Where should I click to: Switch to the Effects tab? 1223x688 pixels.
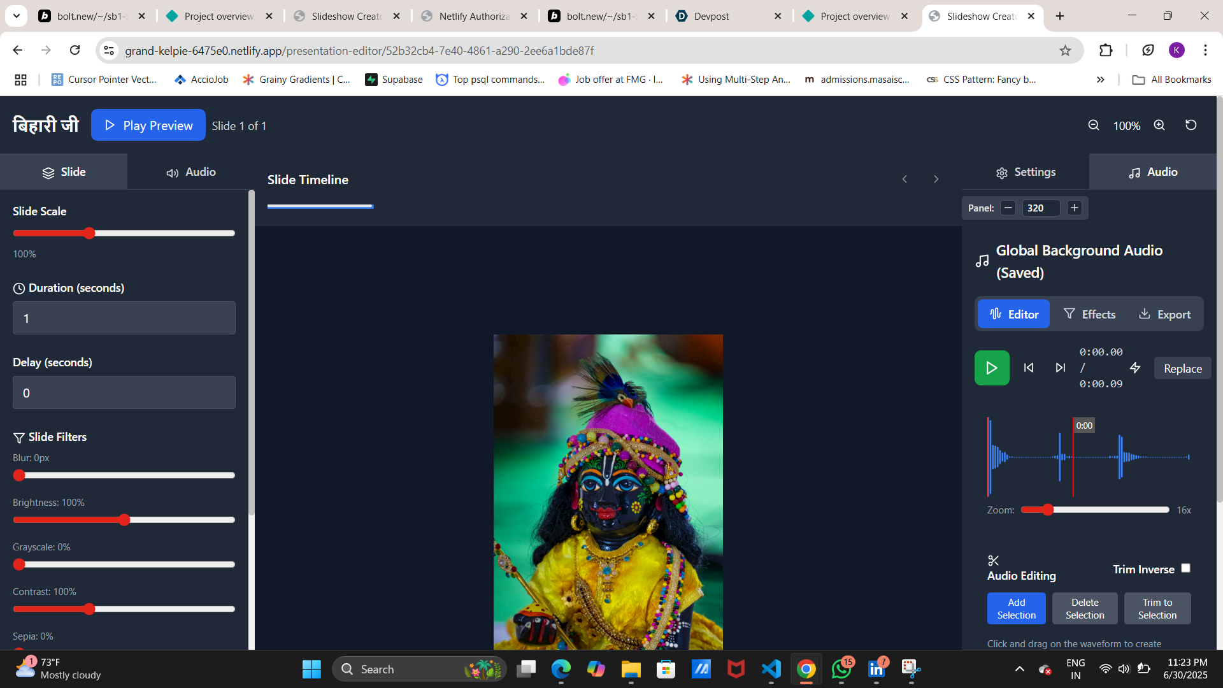1089,314
